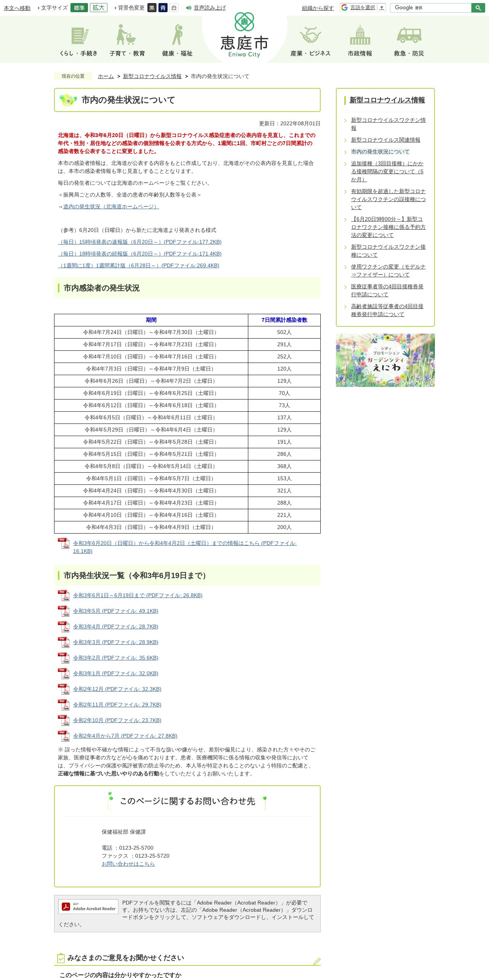Screen dimensions: 489x978
Task: Open 15時頃発表の速報版 PDF link
Action: point(140,242)
